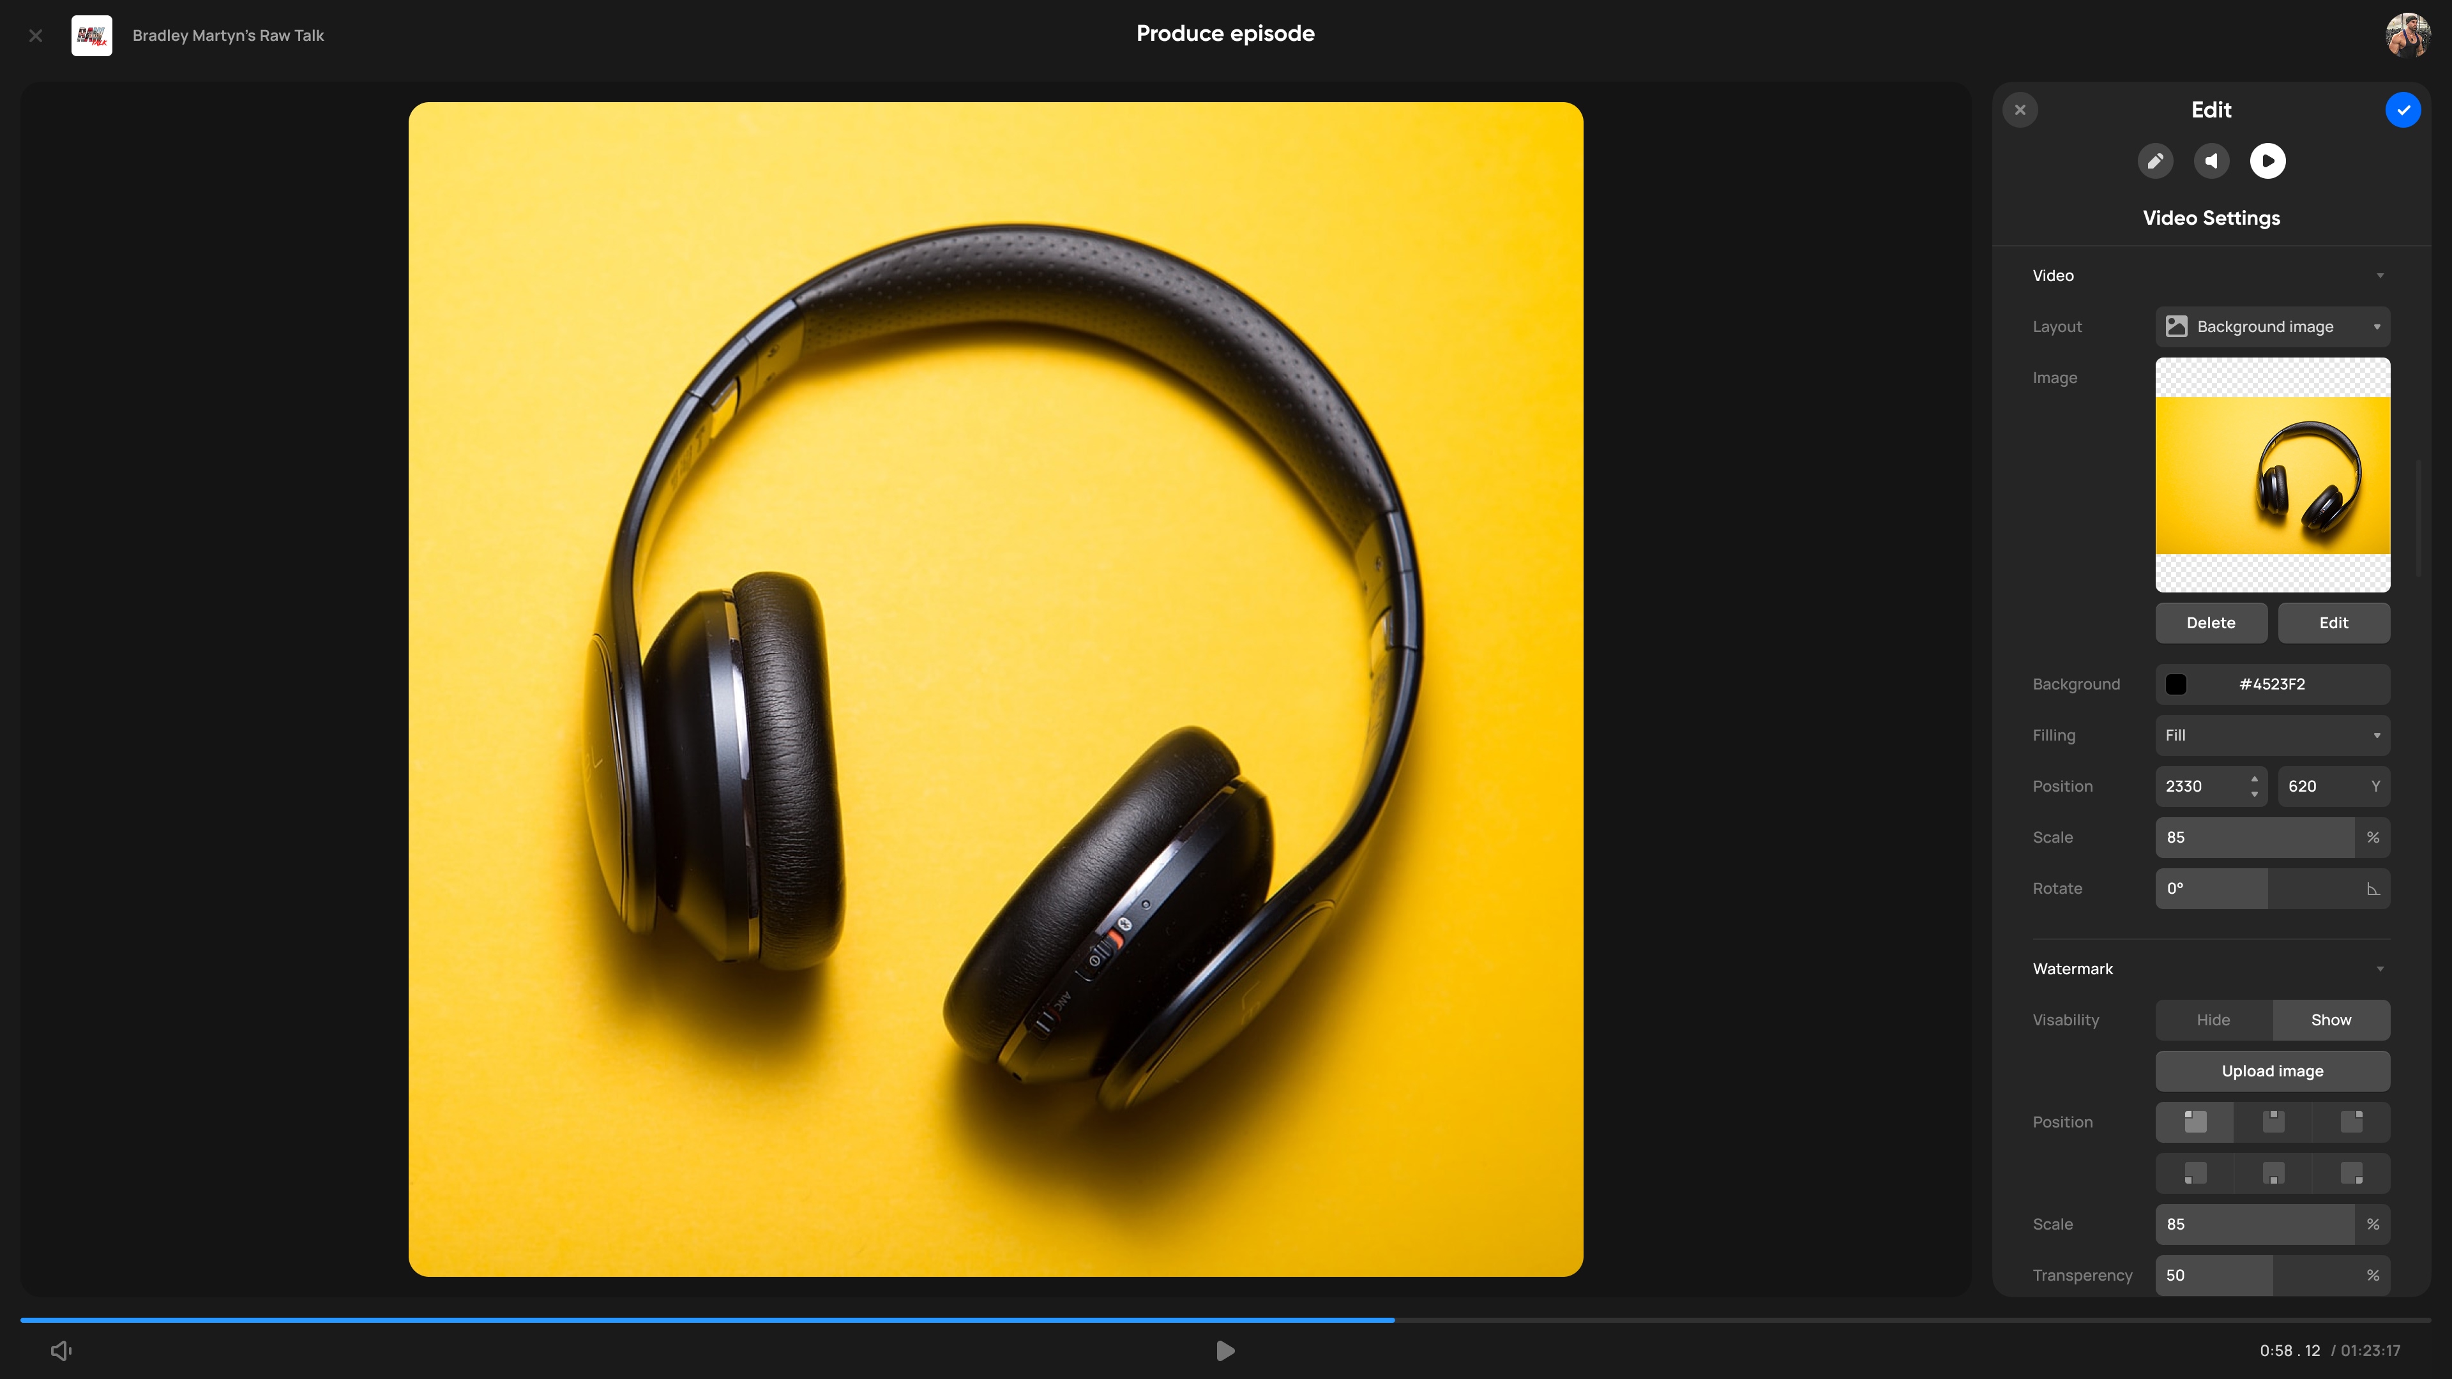Choose top-right watermark position
Viewport: 2452px width, 1379px height.
click(x=2351, y=1122)
